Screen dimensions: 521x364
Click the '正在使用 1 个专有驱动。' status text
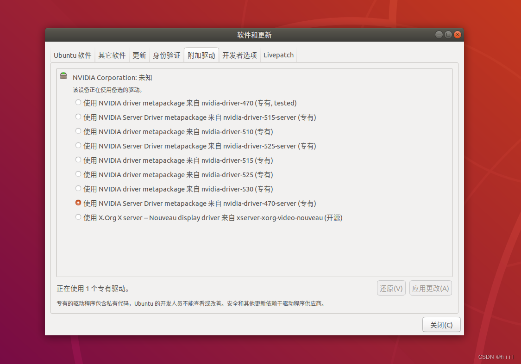click(x=93, y=289)
